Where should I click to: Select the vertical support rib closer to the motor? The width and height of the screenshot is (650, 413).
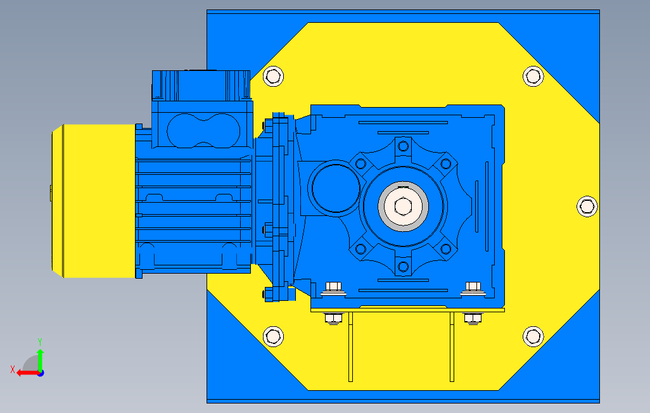[x=351, y=346]
